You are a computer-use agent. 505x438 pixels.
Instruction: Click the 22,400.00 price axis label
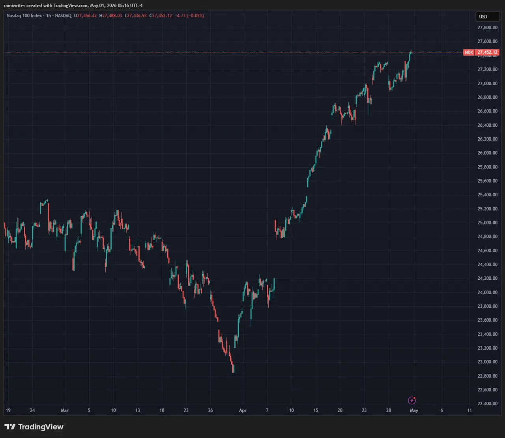tap(487, 404)
